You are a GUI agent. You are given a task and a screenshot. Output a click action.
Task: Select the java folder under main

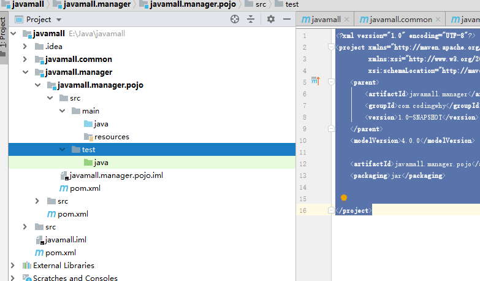pyautogui.click(x=96, y=124)
